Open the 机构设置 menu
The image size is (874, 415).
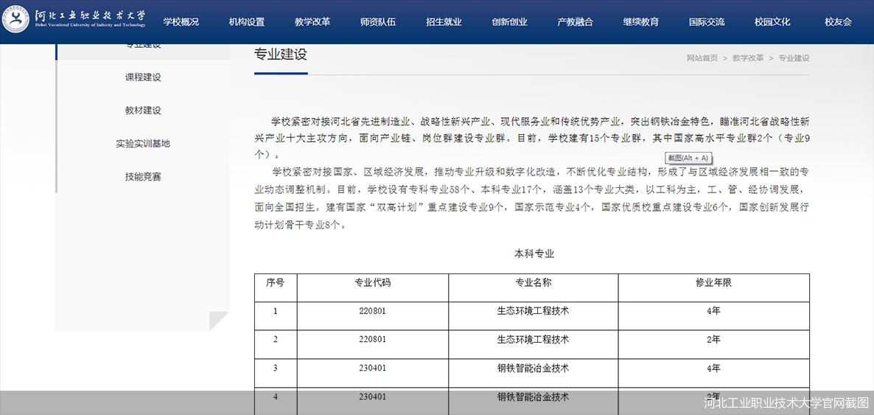point(247,22)
